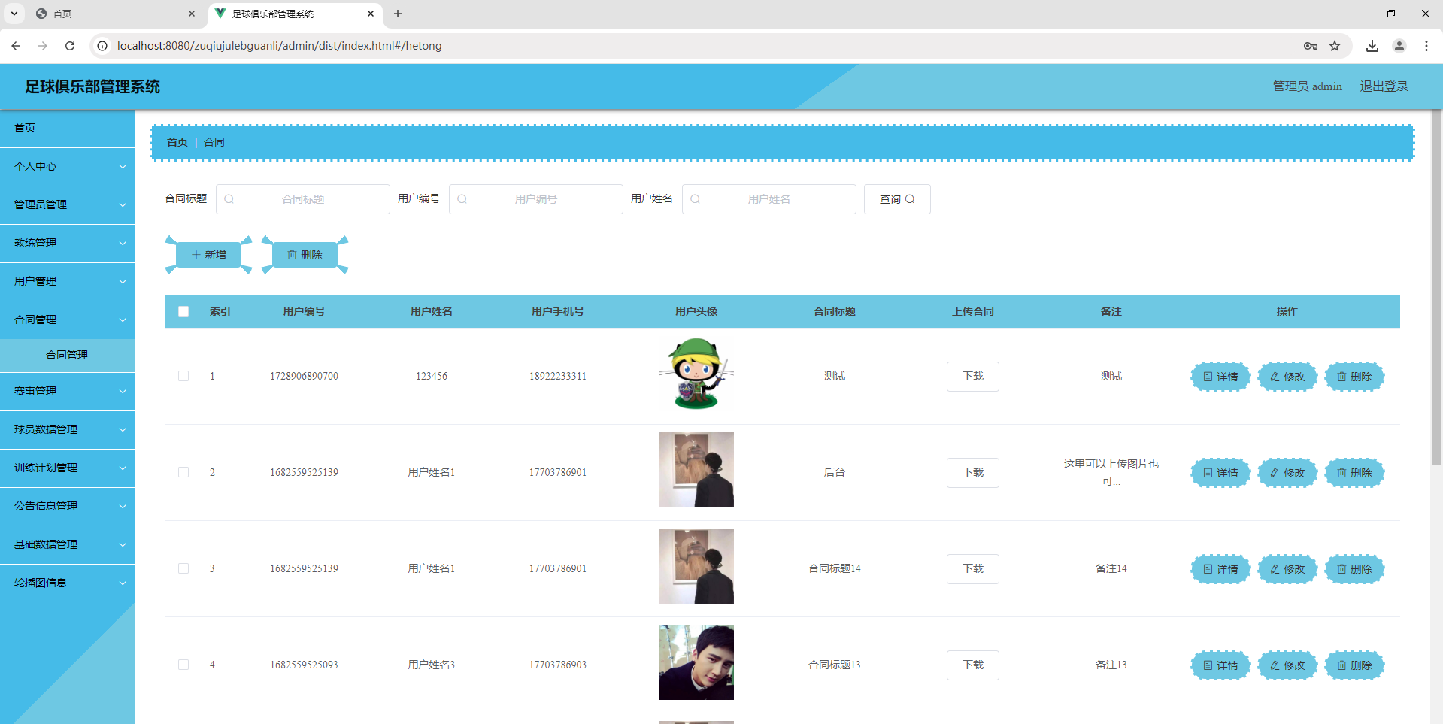Viewport: 1443px width, 724px height.
Task: Expand the 用户管理 sidebar menu
Action: point(67,281)
